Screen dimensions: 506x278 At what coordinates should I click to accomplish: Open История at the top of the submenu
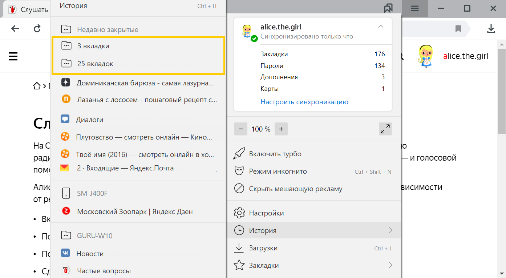pos(138,6)
